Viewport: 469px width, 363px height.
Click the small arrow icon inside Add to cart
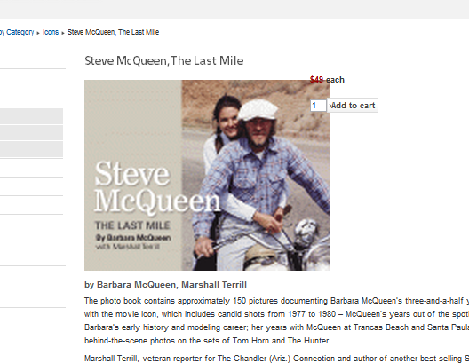click(x=330, y=106)
